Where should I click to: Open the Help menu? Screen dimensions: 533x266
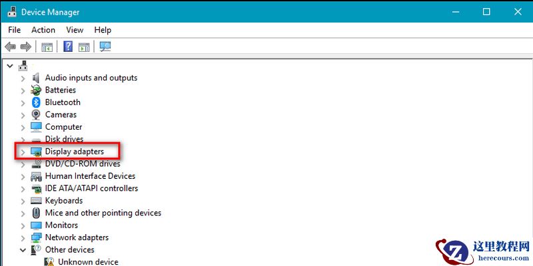(103, 30)
